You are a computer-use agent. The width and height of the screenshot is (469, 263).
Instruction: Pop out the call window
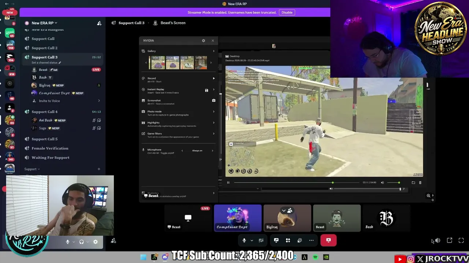pos(450,240)
